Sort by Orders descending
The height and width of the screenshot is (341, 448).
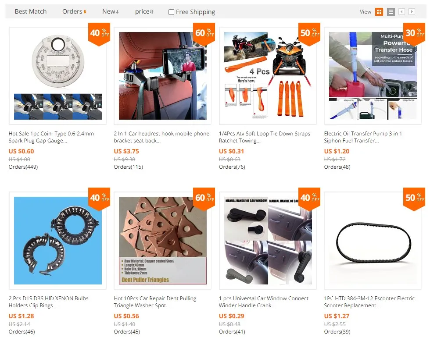click(74, 11)
